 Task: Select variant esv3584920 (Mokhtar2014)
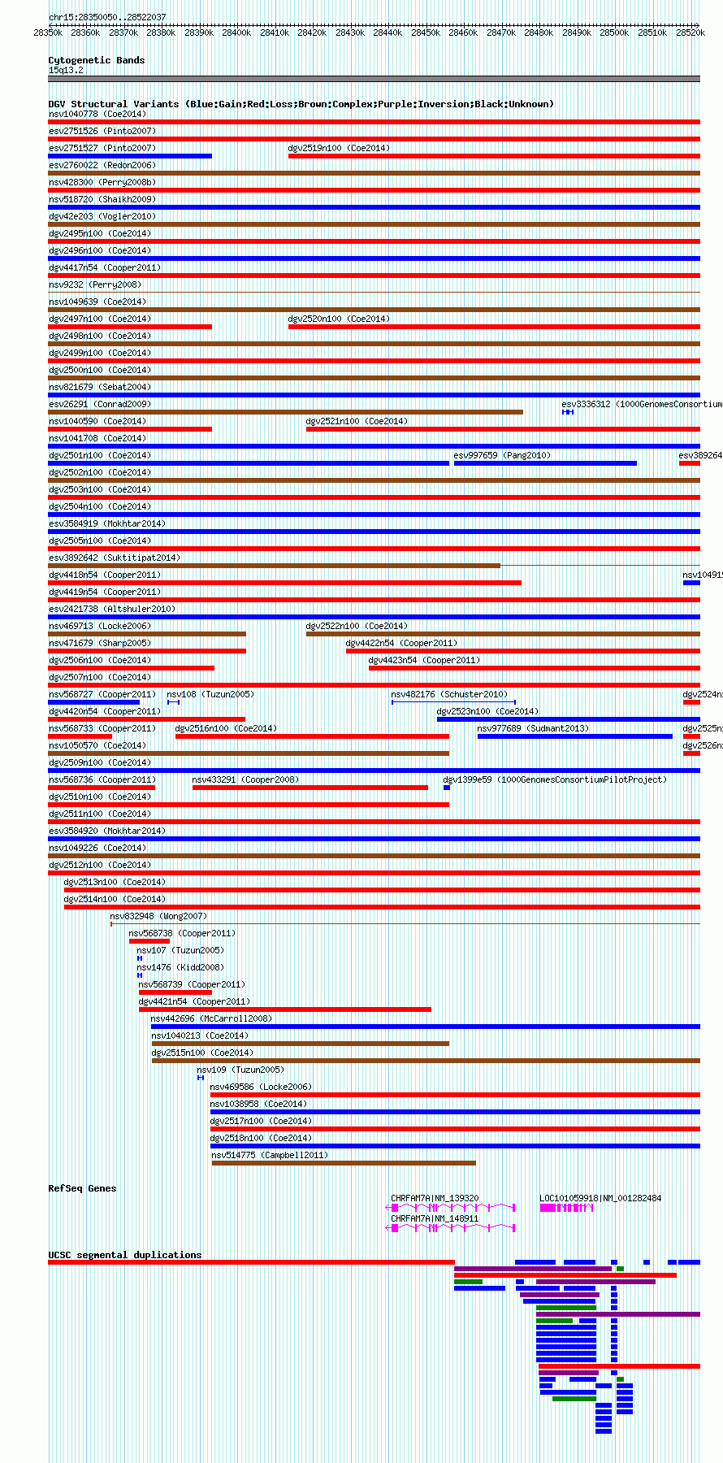(107, 831)
